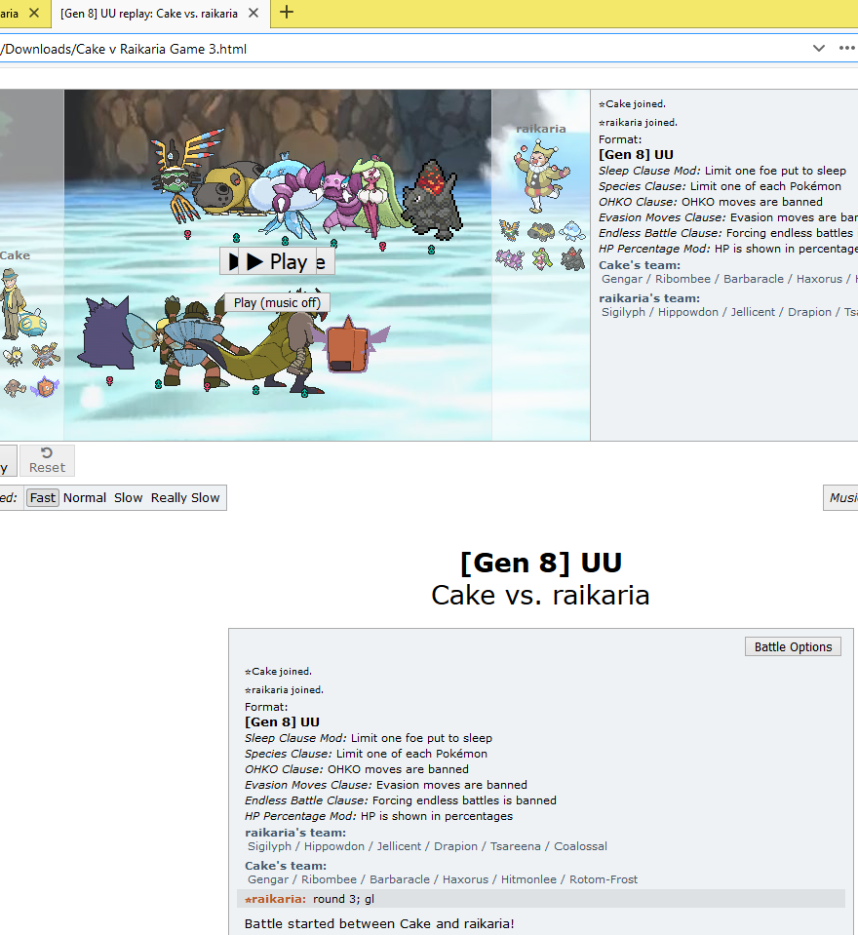The image size is (858, 935).
Task: Set replay speed to Really Slow
Action: pos(185,498)
